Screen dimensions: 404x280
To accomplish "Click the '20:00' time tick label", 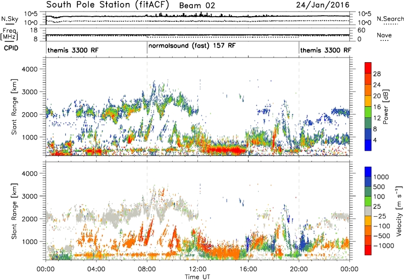I will pyautogui.click(x=299, y=269).
